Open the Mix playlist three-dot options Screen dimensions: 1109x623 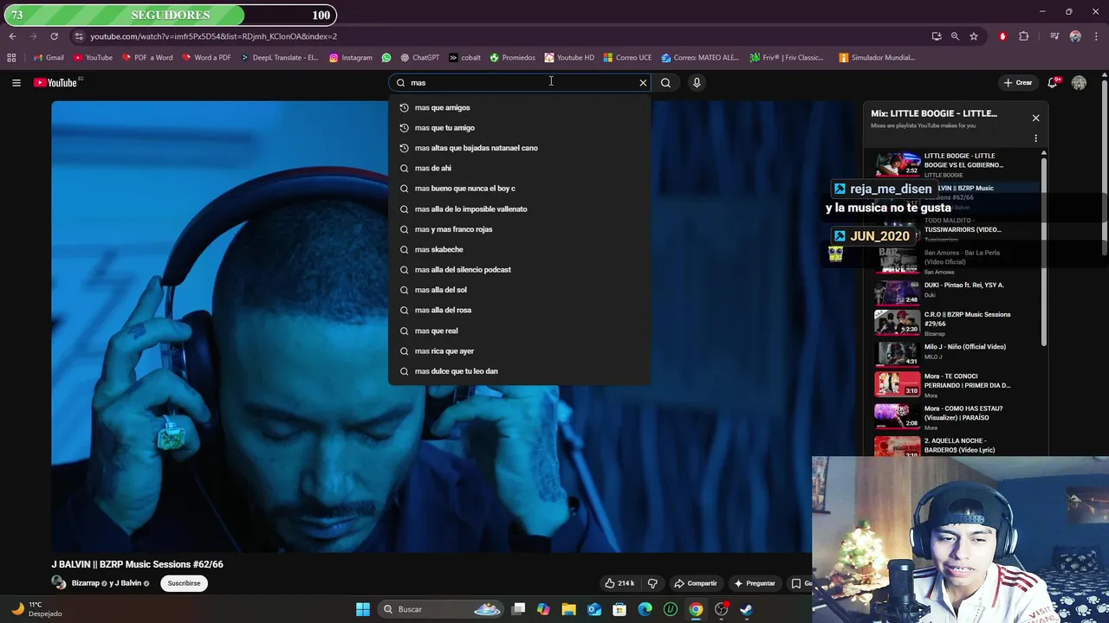[1035, 138]
